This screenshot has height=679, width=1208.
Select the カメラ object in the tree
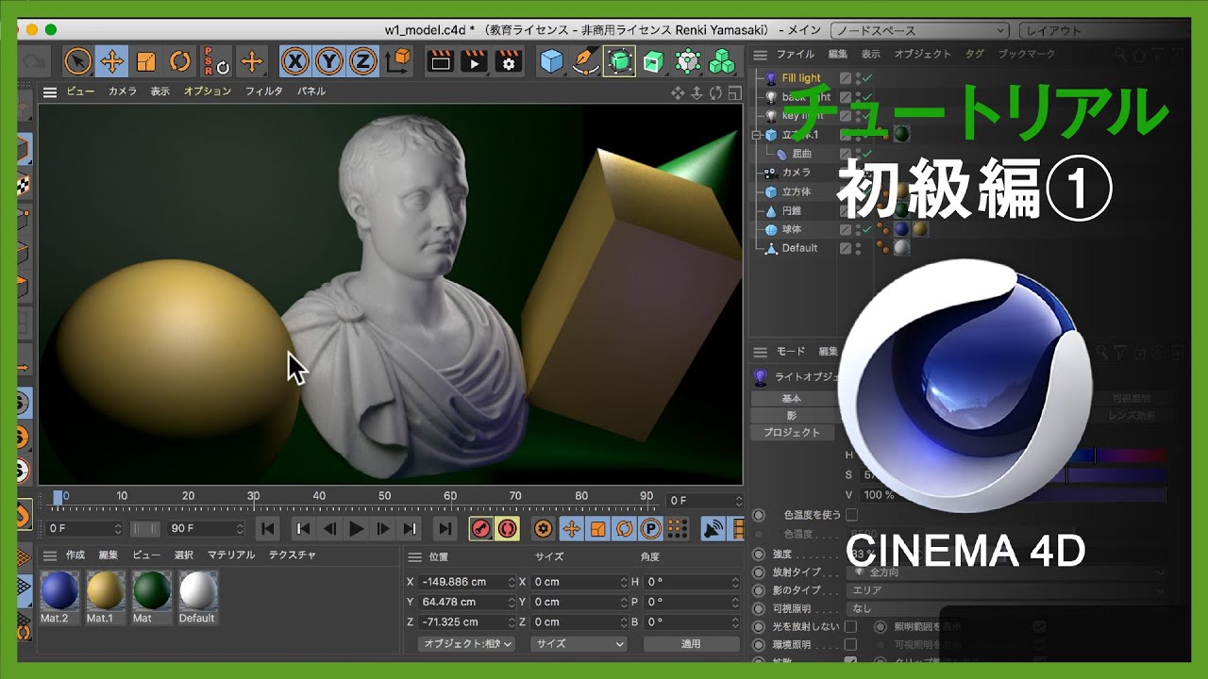(797, 173)
